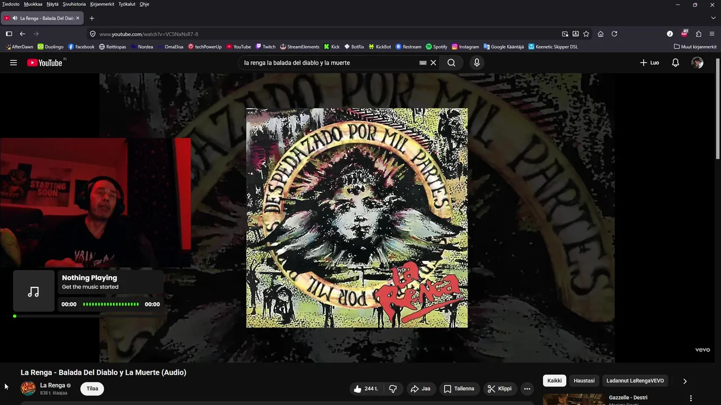Open the AfterDawn bookmark

tap(19, 47)
